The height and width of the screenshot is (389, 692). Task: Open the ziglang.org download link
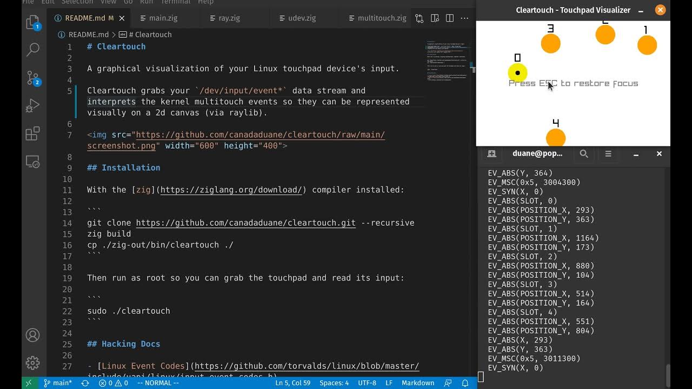tap(231, 190)
